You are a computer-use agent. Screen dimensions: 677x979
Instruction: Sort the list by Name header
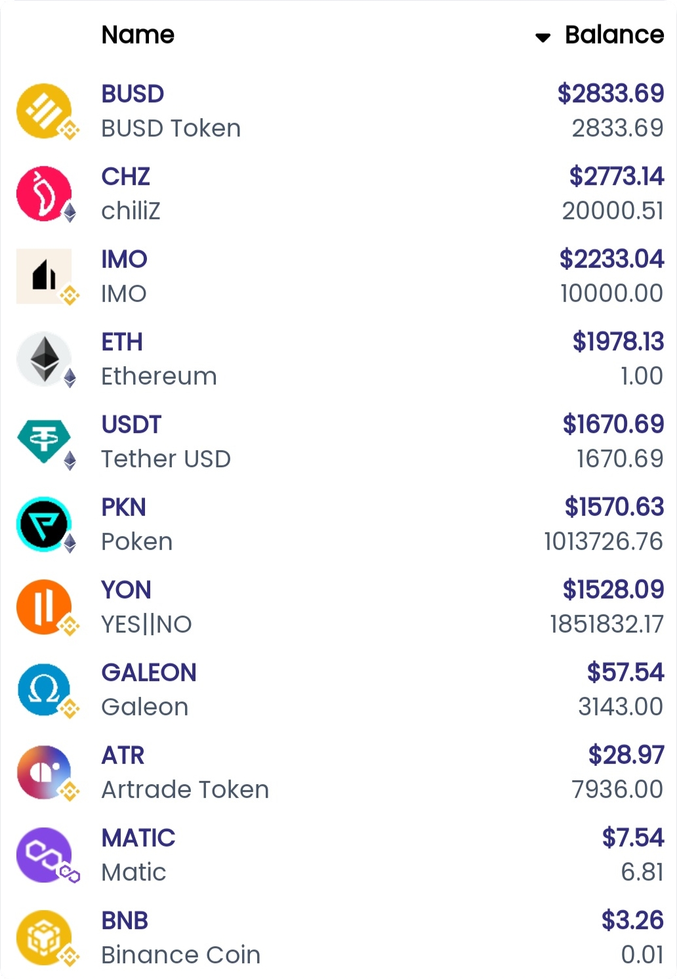tap(138, 35)
